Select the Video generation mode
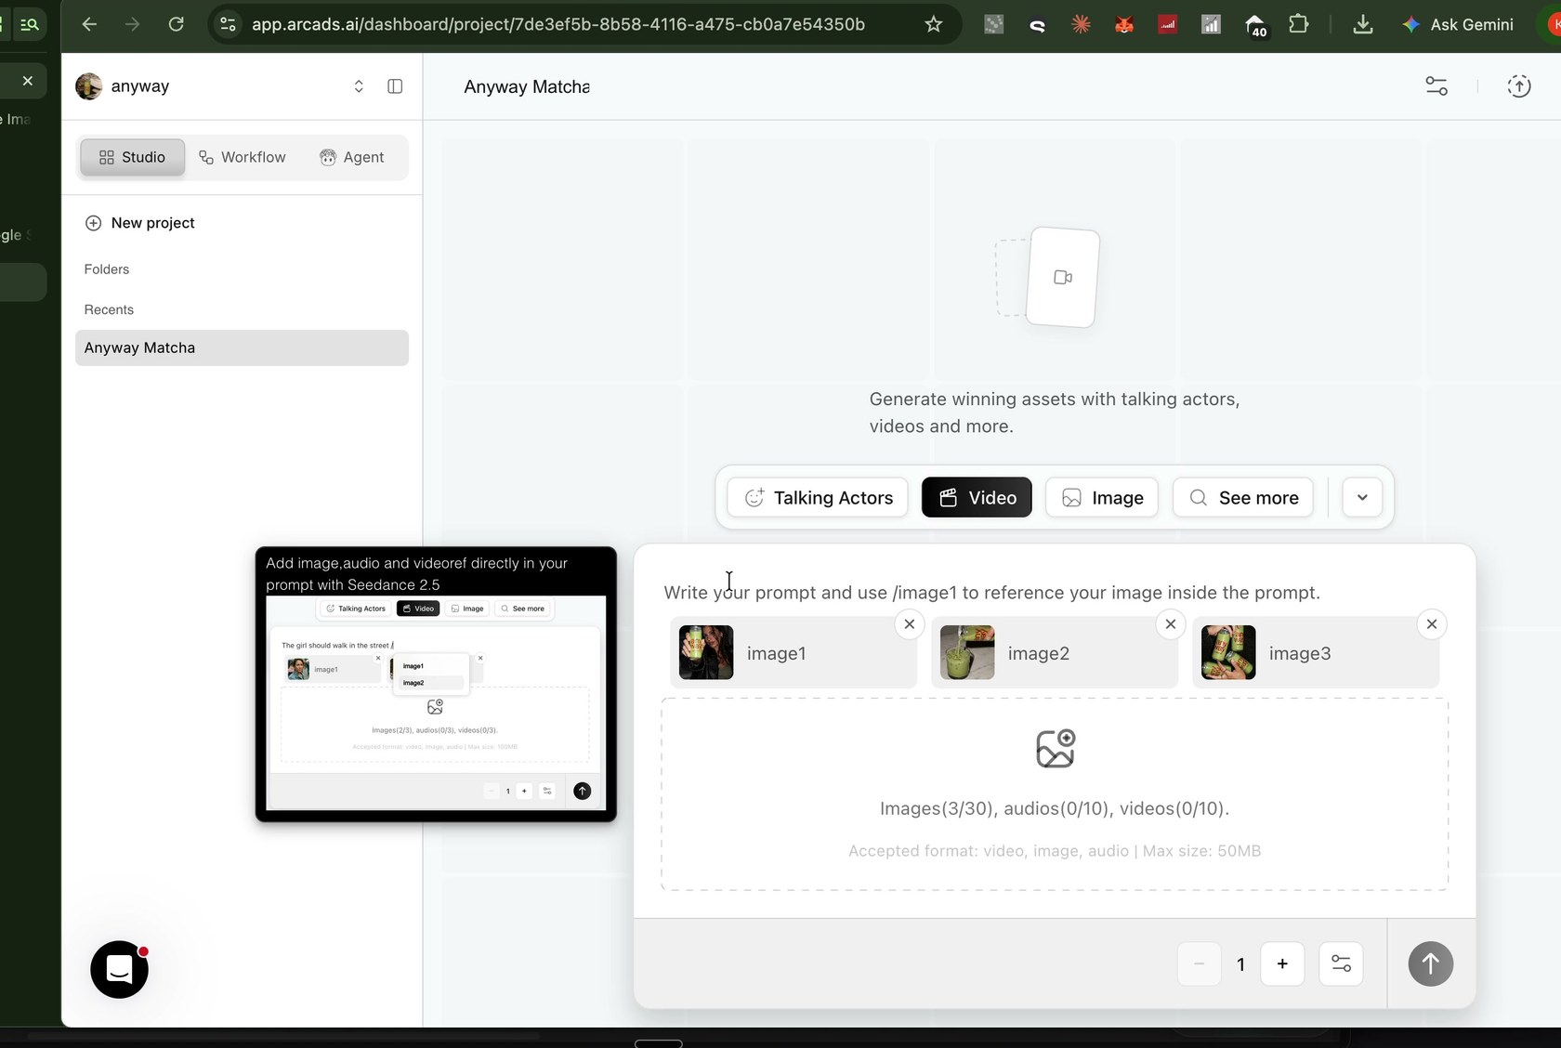This screenshot has width=1561, height=1048. (977, 498)
